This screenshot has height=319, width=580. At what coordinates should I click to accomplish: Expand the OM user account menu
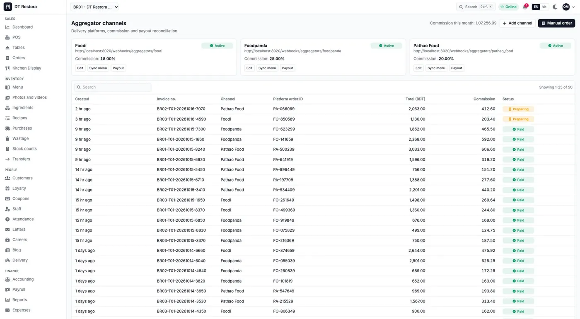click(x=568, y=7)
